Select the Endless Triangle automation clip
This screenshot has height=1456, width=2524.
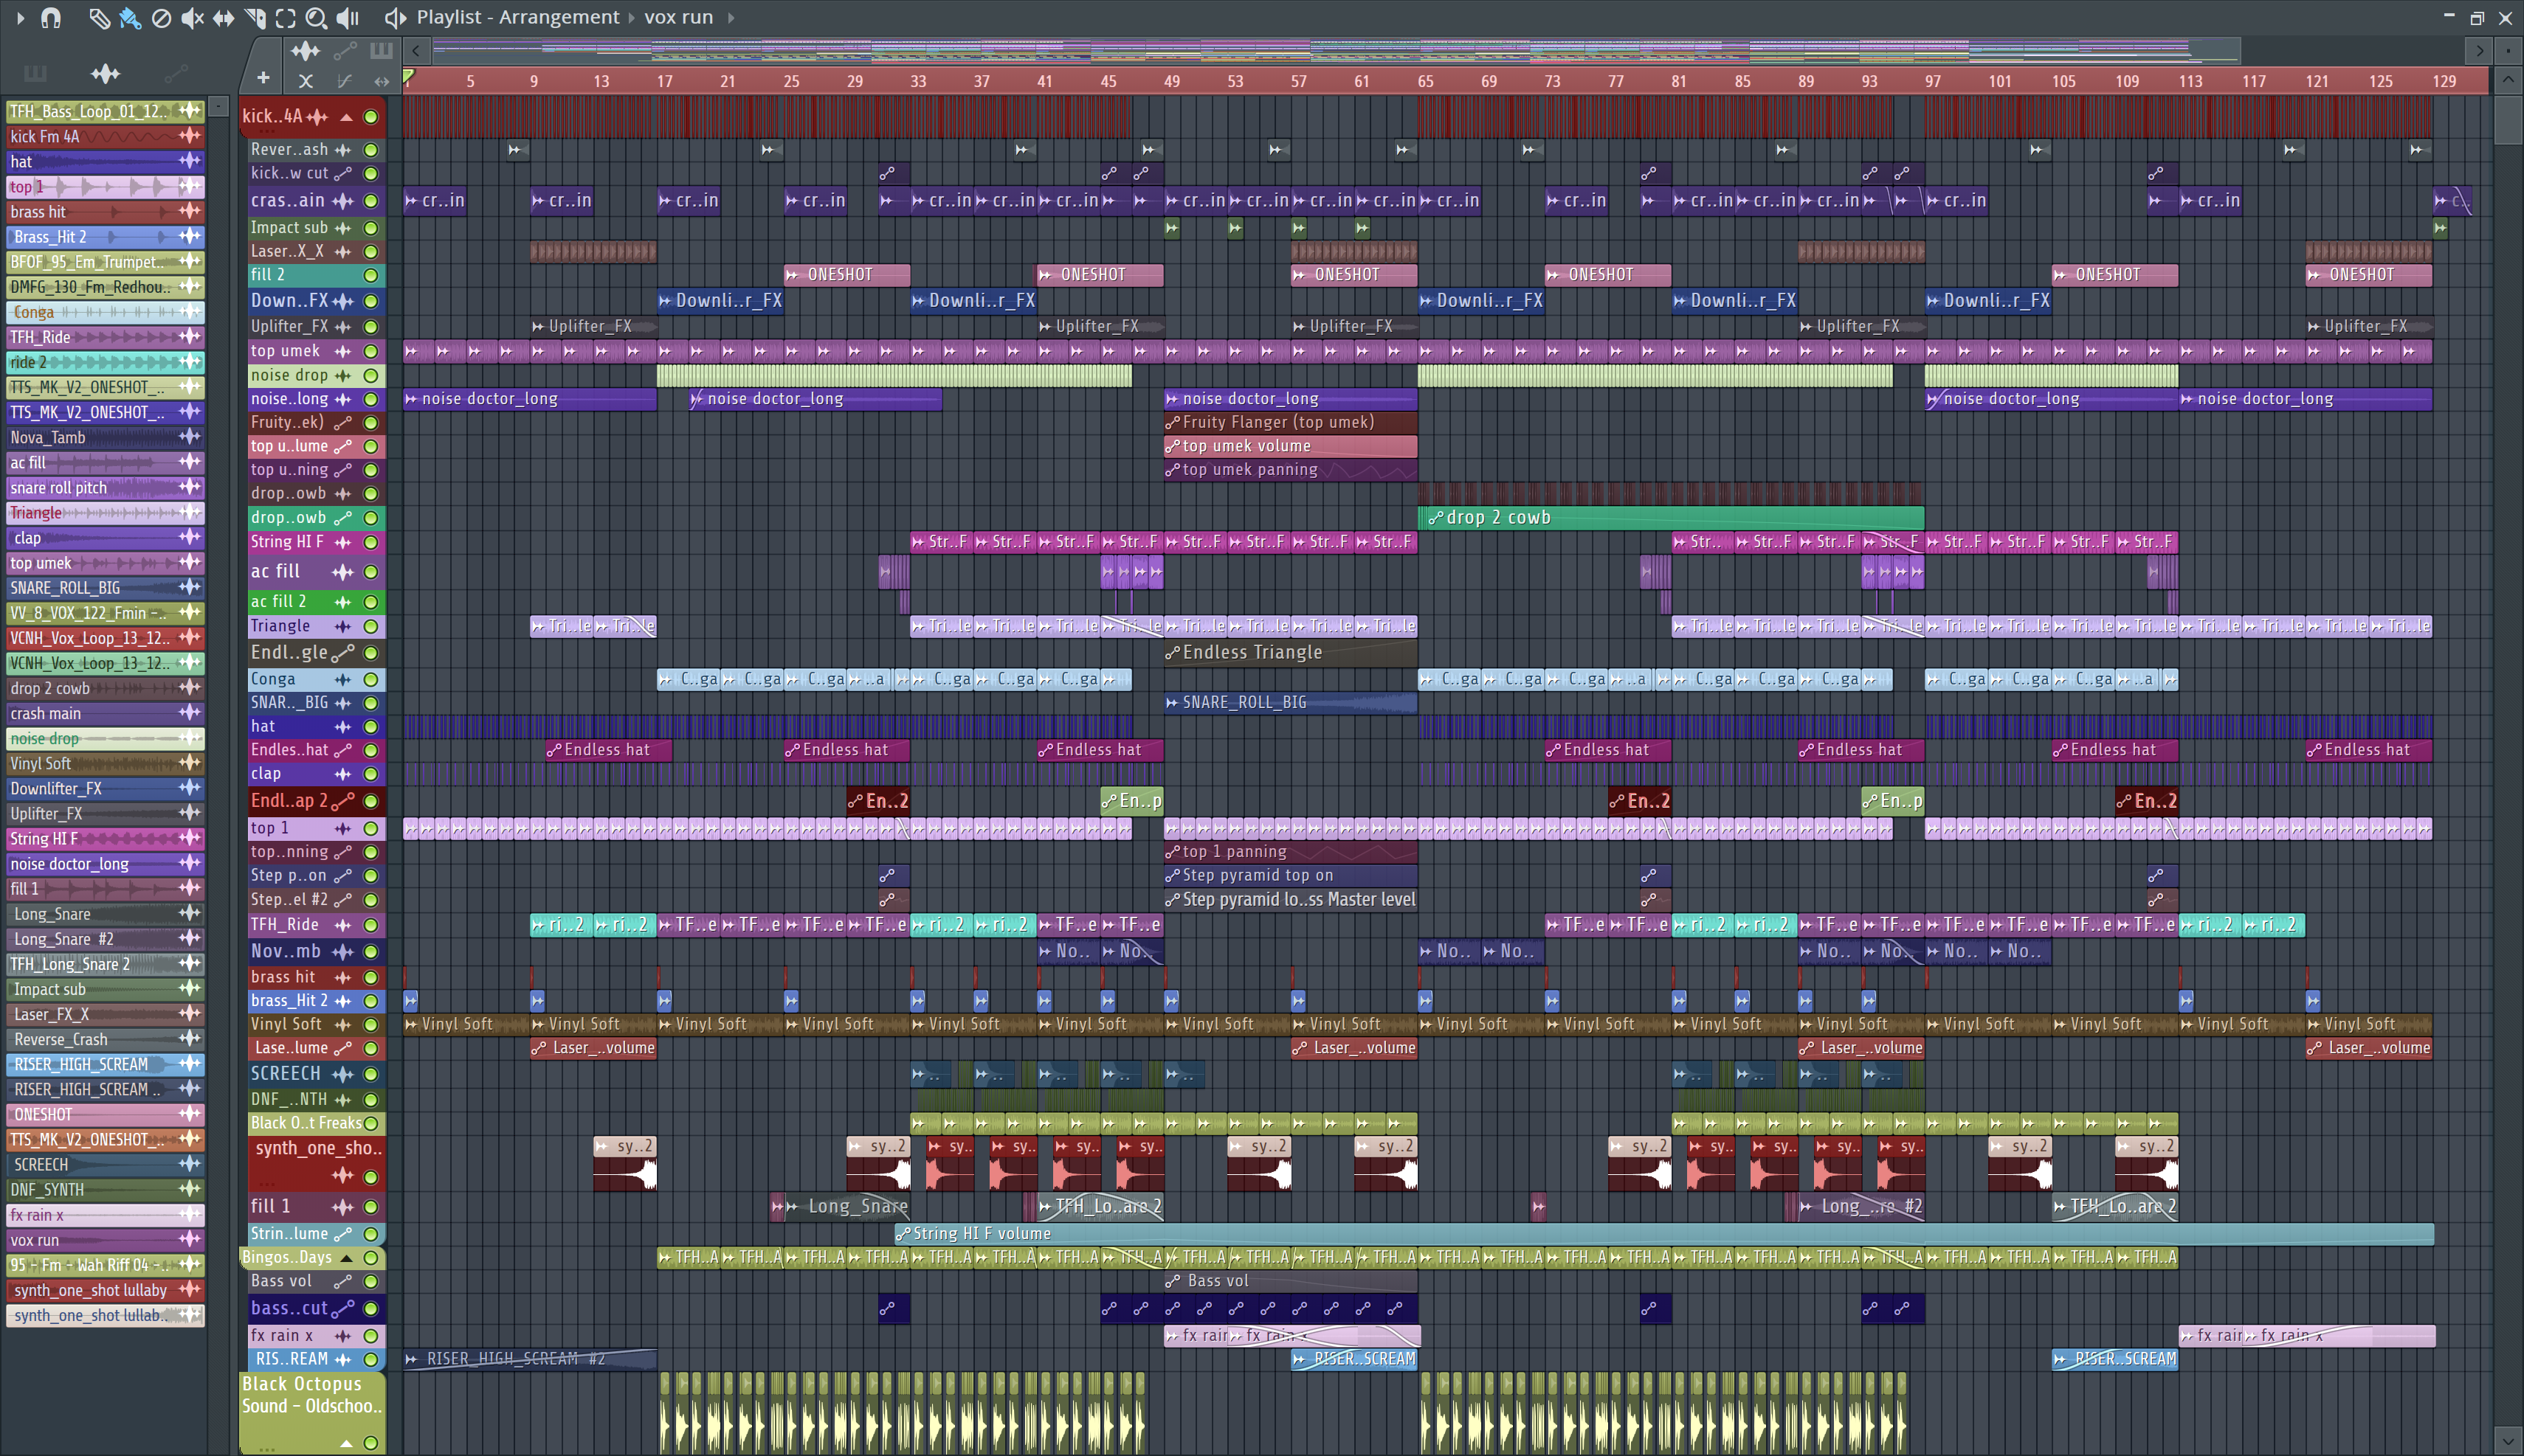[1291, 653]
